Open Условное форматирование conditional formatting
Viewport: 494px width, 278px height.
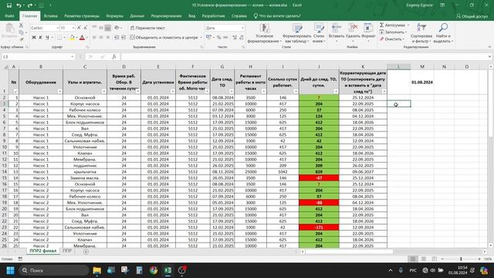(264, 33)
